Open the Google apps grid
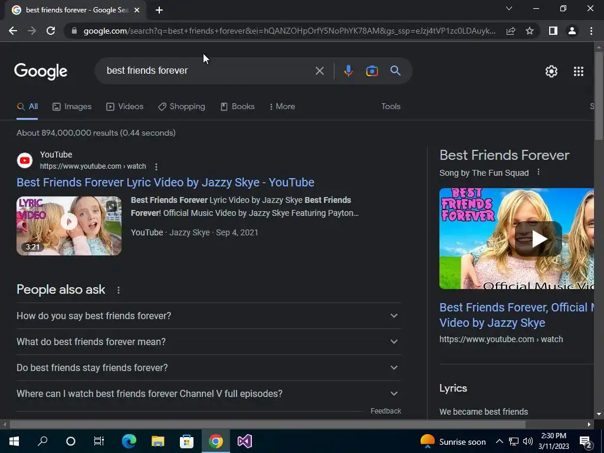604x453 pixels. tap(579, 71)
